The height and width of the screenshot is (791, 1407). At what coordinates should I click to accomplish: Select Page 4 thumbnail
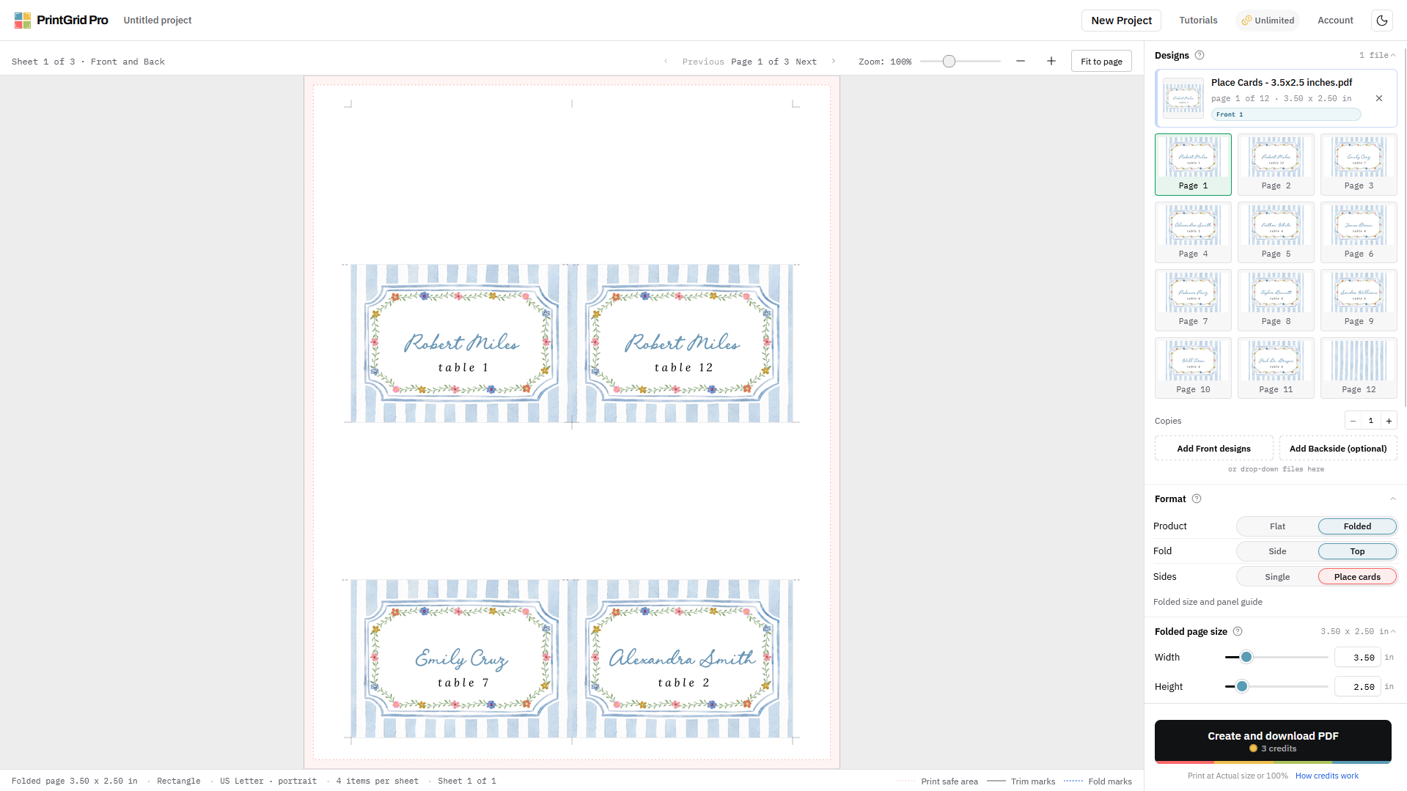click(x=1193, y=232)
